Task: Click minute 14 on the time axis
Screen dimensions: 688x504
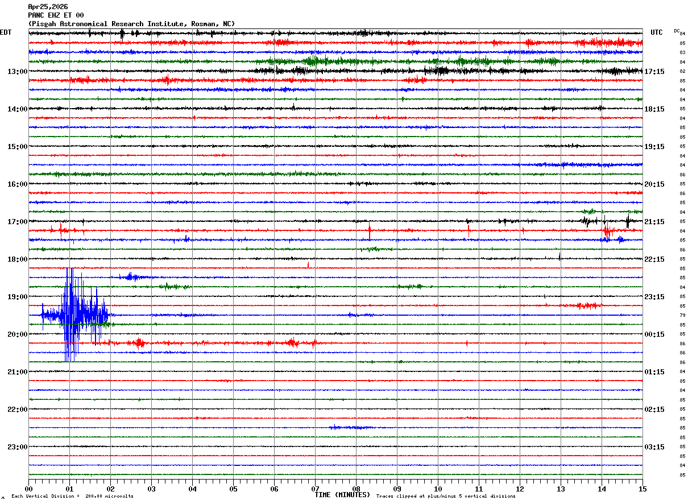Action: pyautogui.click(x=602, y=489)
